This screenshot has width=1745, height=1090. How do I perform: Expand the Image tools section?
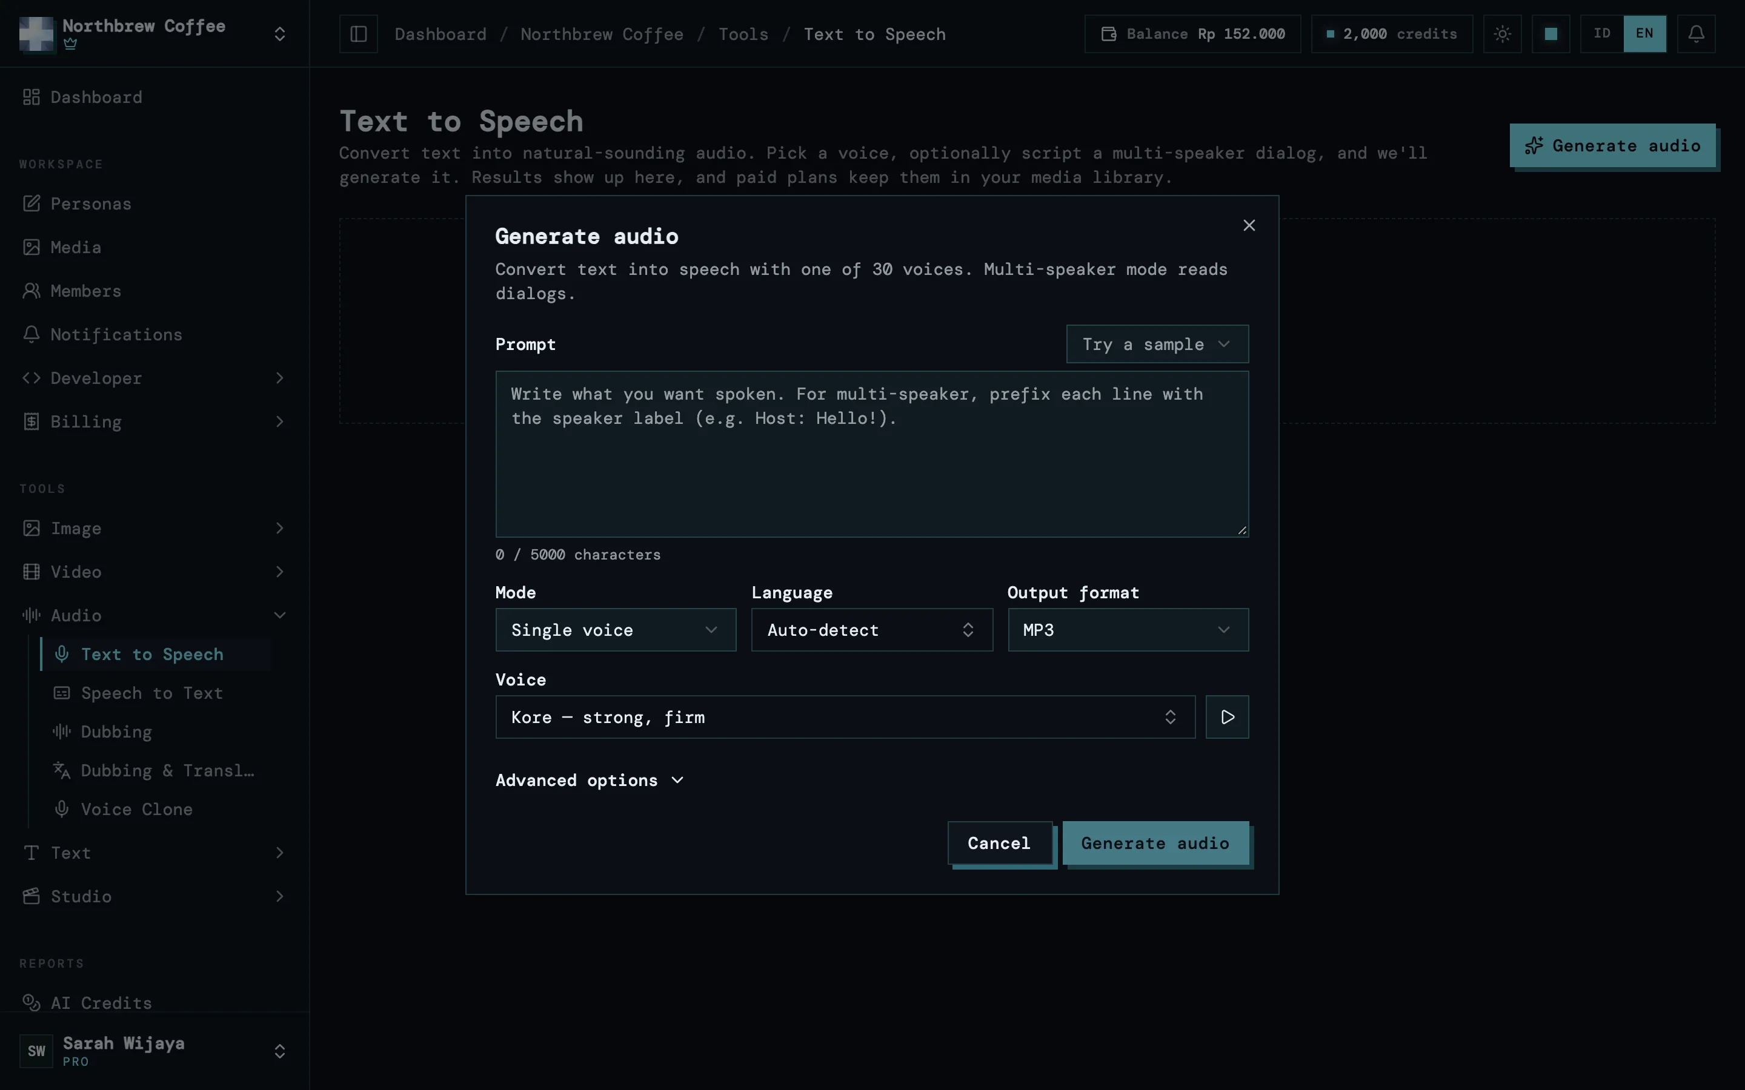pyautogui.click(x=155, y=529)
